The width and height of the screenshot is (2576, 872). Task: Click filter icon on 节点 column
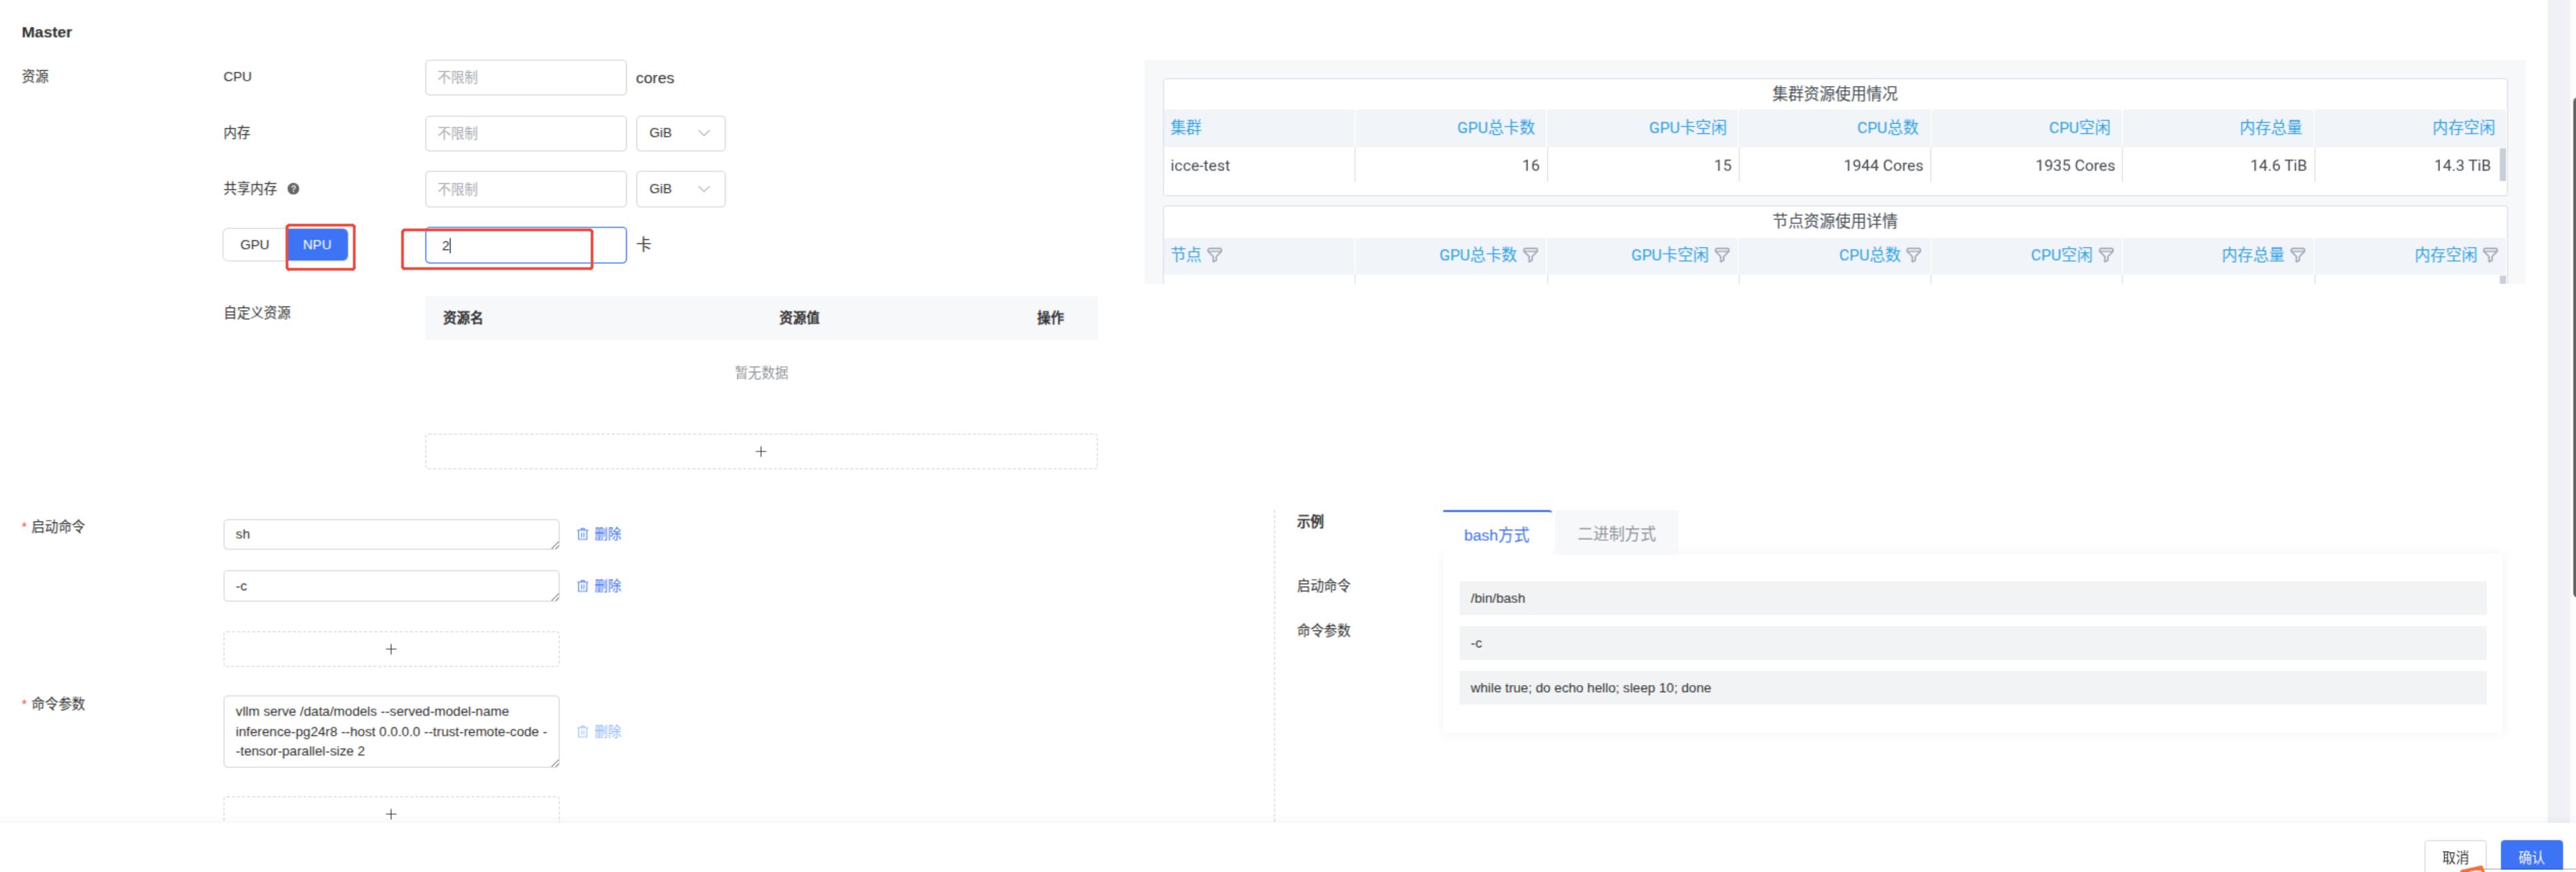click(1214, 255)
